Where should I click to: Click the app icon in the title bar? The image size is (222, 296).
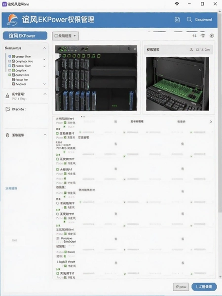click(4, 4)
